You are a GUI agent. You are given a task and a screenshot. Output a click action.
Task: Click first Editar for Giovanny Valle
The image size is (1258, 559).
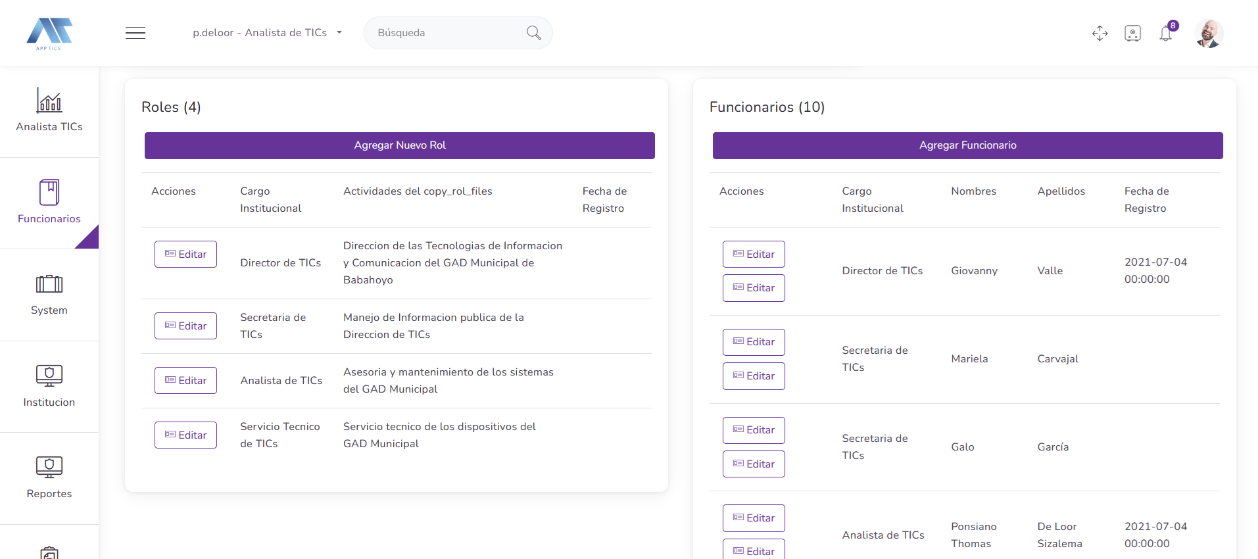tap(754, 255)
